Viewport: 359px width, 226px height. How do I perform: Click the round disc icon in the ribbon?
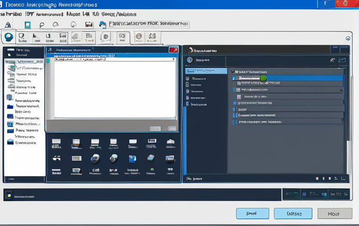(x=139, y=36)
